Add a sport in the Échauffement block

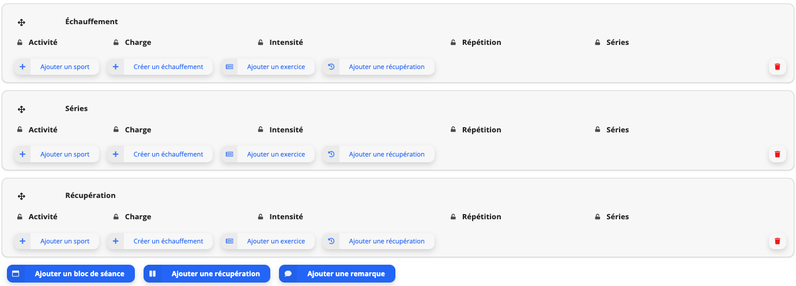tap(56, 67)
